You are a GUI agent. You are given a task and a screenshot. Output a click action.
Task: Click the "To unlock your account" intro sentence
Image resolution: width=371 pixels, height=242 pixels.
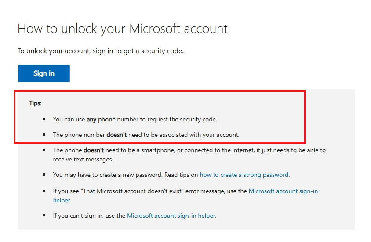[x=101, y=51]
